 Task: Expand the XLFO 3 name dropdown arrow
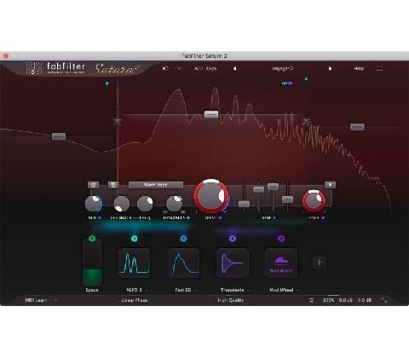(x=147, y=290)
